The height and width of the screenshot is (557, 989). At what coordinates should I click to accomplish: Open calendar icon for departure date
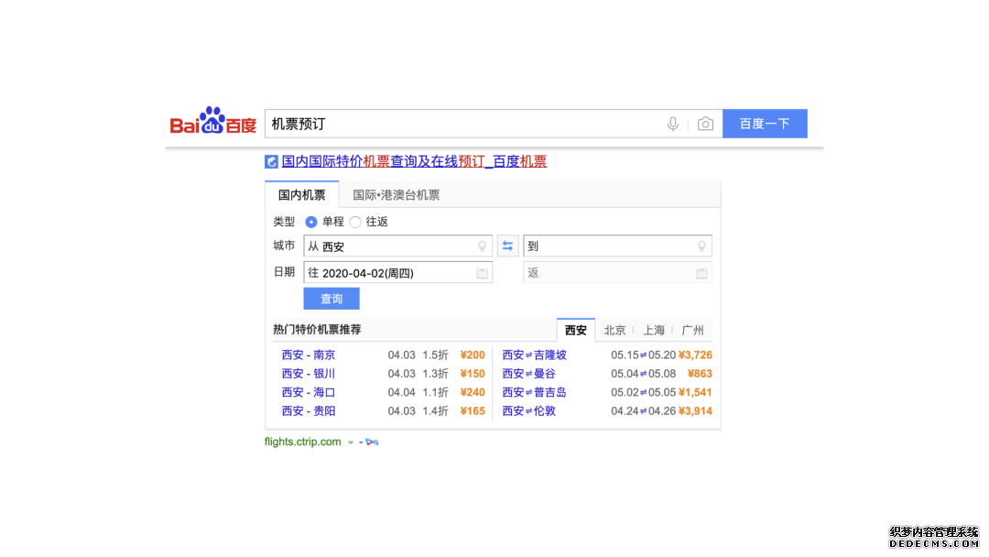pyautogui.click(x=483, y=272)
